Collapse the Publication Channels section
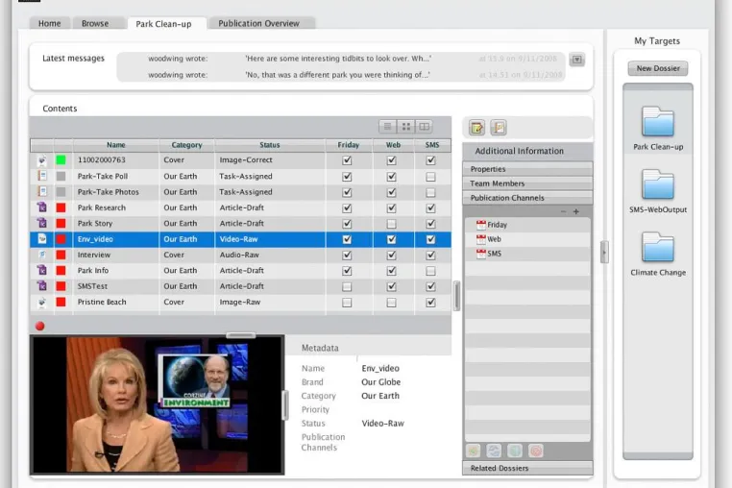Screen dimensions: 732x488 coord(527,198)
